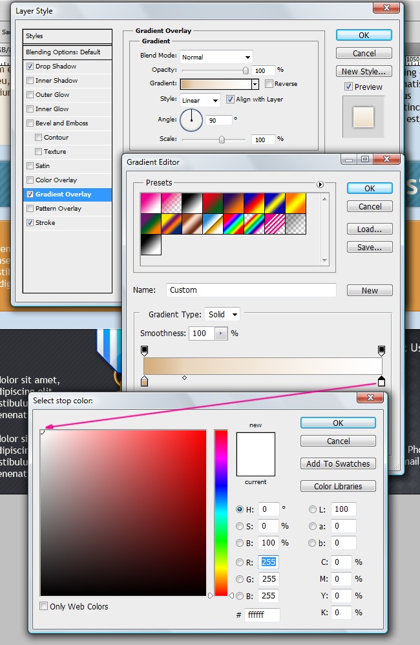Select the right opacity stop above gradient bar
Viewport: 420px width, 645px height.
tap(381, 350)
